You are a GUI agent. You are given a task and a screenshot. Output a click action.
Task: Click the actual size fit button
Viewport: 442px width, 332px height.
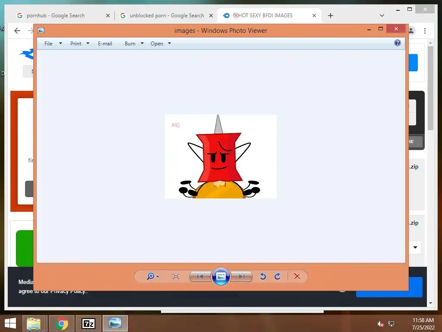click(176, 276)
